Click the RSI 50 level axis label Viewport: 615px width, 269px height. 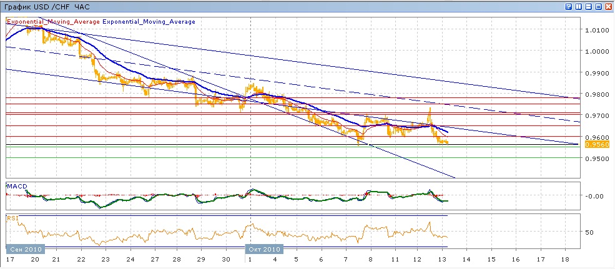coord(590,232)
